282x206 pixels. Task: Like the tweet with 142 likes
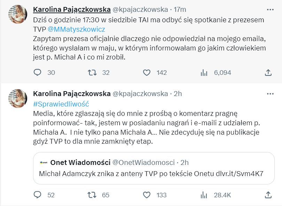(147, 72)
